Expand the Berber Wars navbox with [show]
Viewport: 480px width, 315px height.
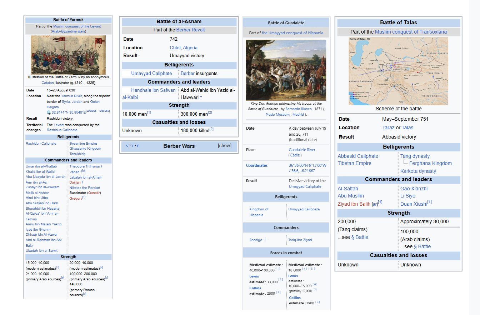coord(225,146)
